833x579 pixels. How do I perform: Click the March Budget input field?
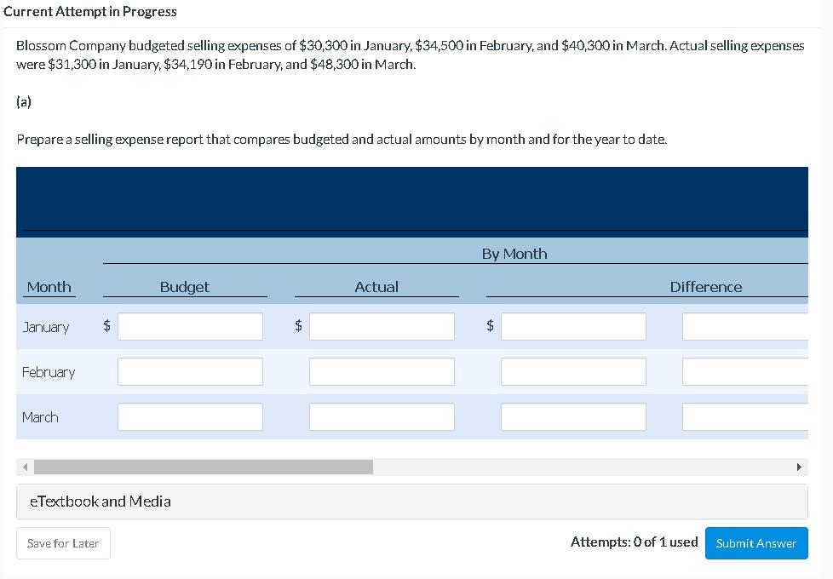coord(190,416)
